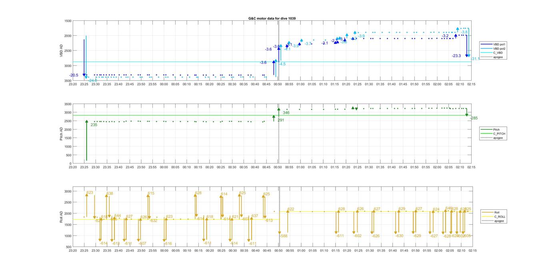Click the '-616' annotation in the Roll plot
Viewport: 560px width, 277px height.
pos(168,243)
